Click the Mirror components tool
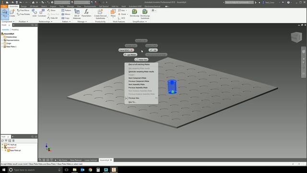Viewport: 307px width, 173px height. pyautogui.click(x=66, y=14)
